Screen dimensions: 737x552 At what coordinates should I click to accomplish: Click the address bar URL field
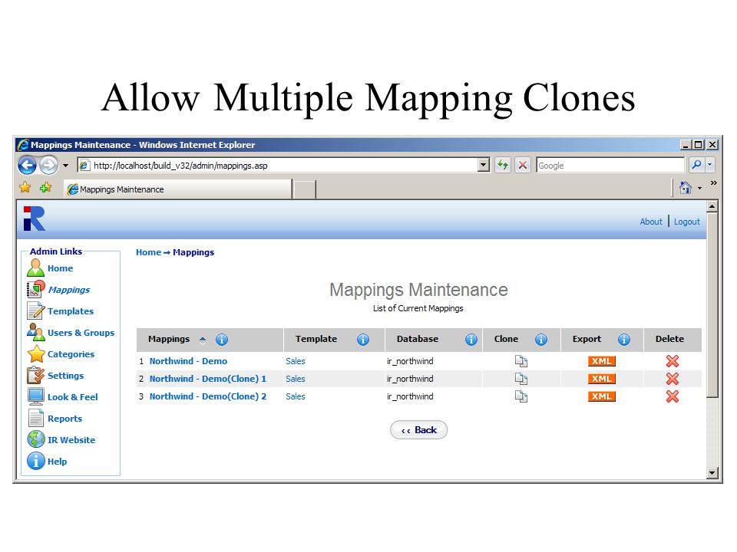[x=278, y=166]
